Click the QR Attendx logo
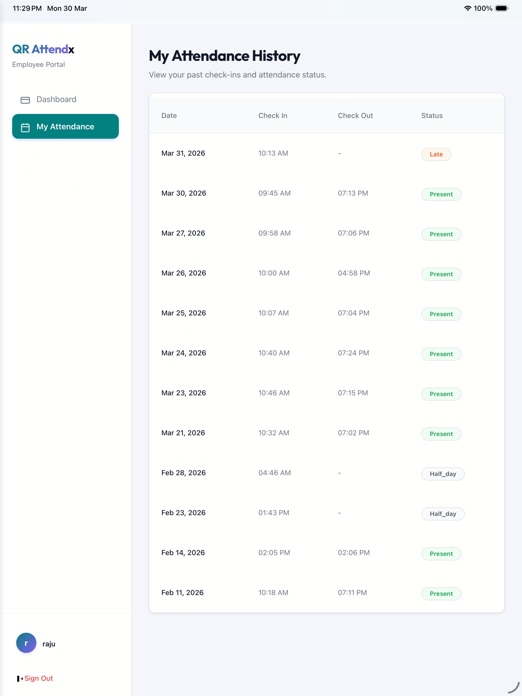 [x=43, y=49]
